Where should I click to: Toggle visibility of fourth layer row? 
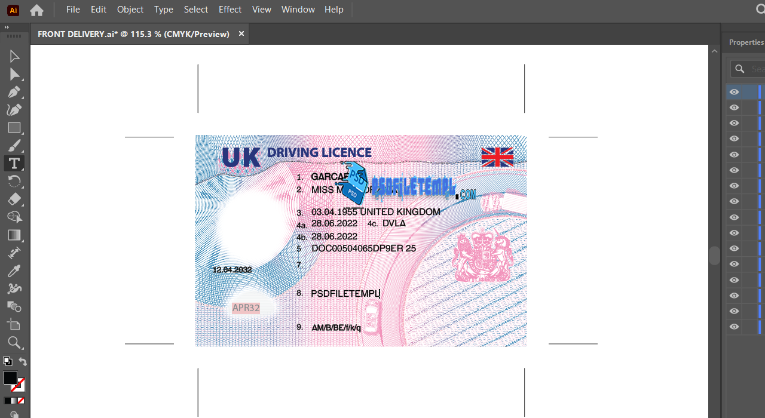coord(735,139)
